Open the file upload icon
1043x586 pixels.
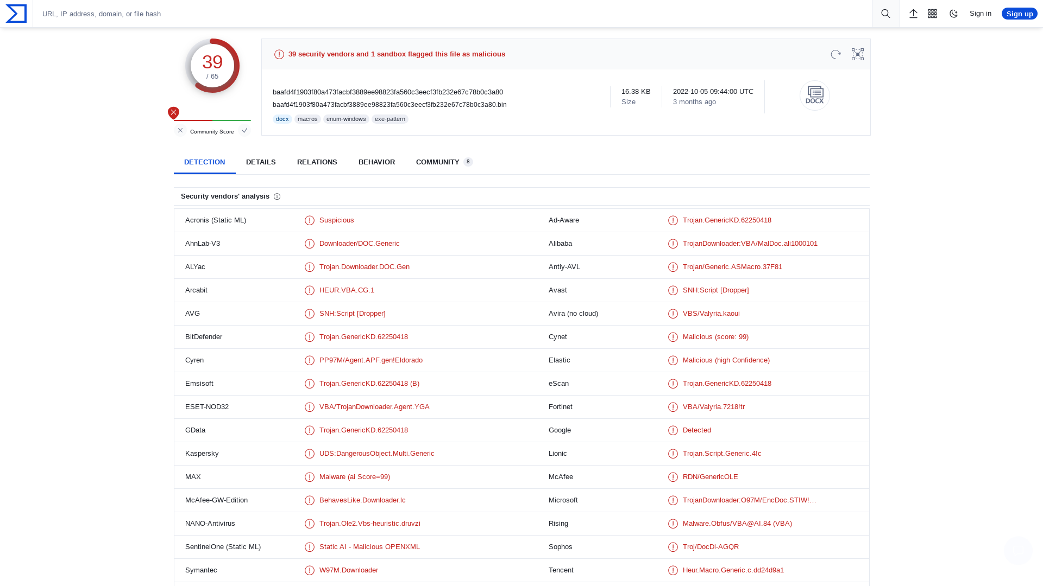tap(913, 14)
